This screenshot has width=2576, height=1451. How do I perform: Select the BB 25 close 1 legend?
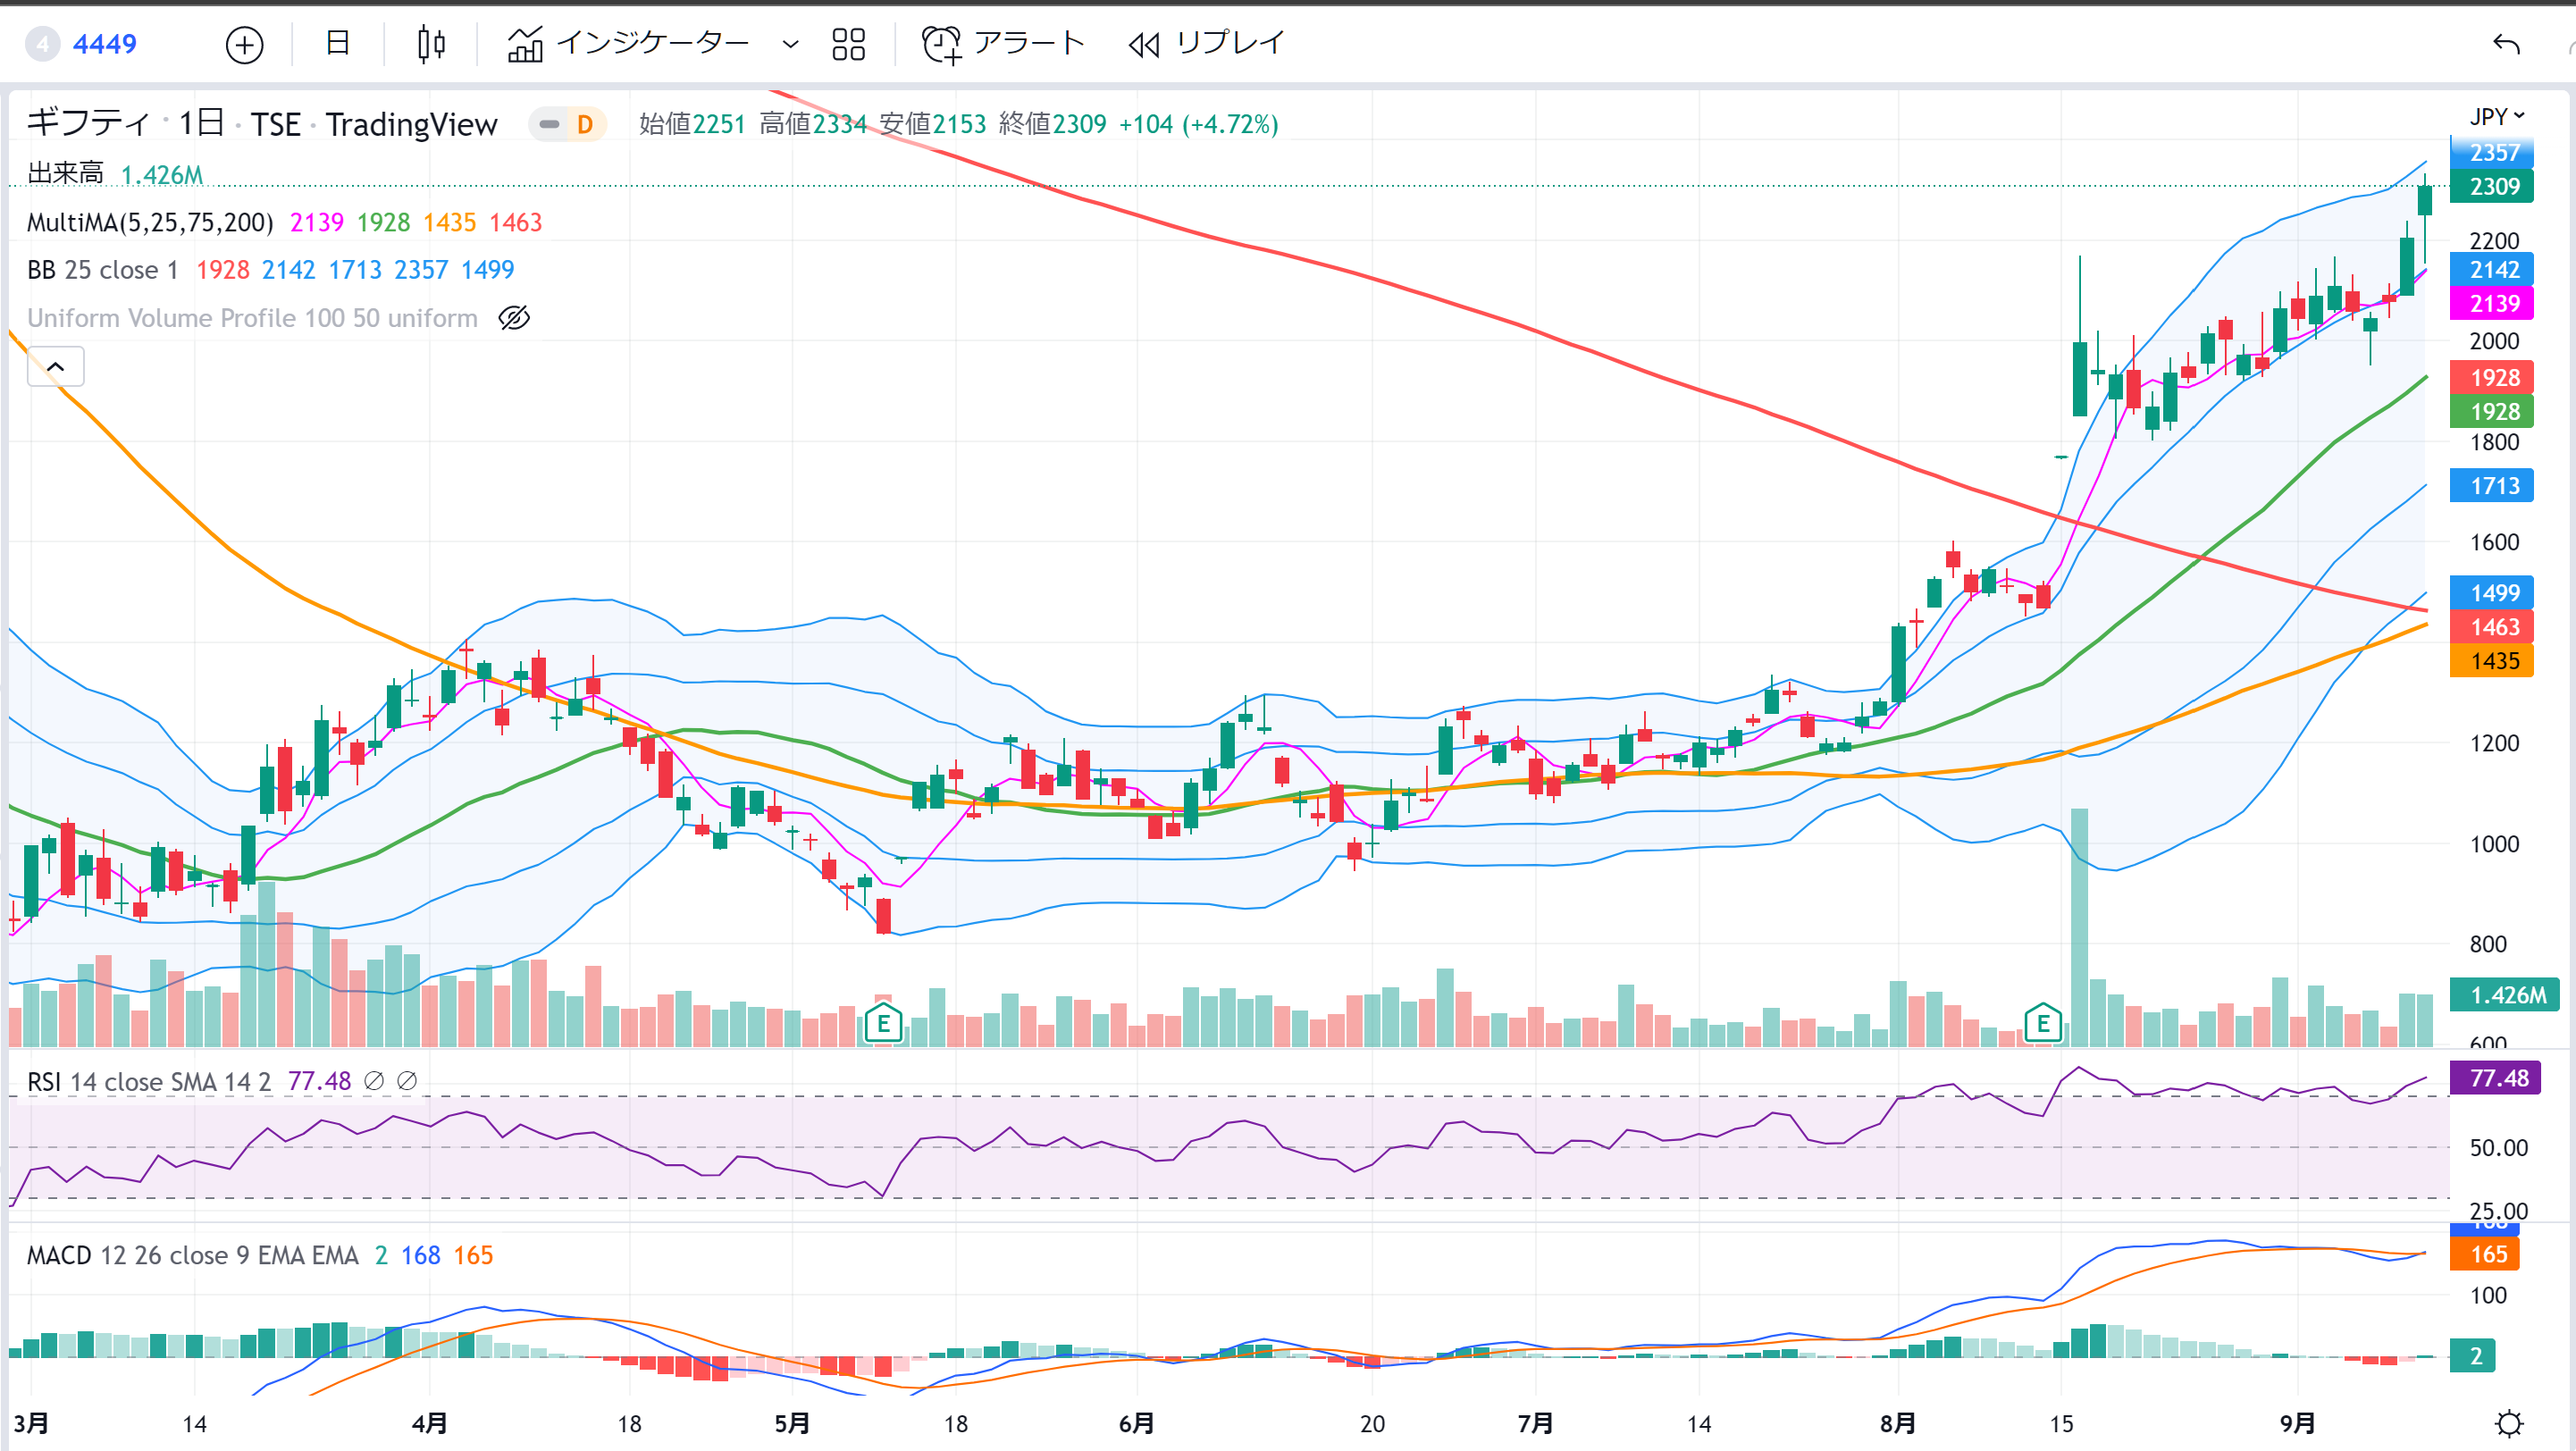(102, 270)
